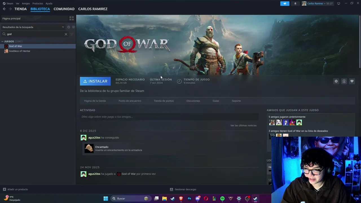361x203 pixels.
Task: Click the play time clock icon
Action: click(179, 81)
